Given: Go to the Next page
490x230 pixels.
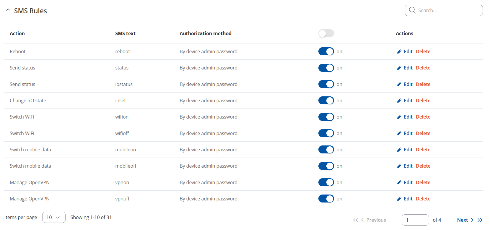Looking at the screenshot, I should (465, 220).
